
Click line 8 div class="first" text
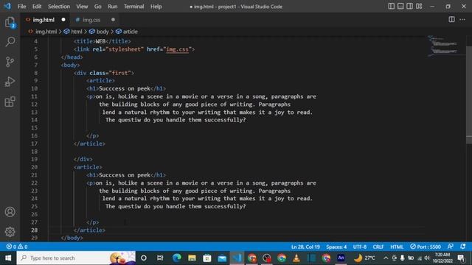click(x=104, y=73)
